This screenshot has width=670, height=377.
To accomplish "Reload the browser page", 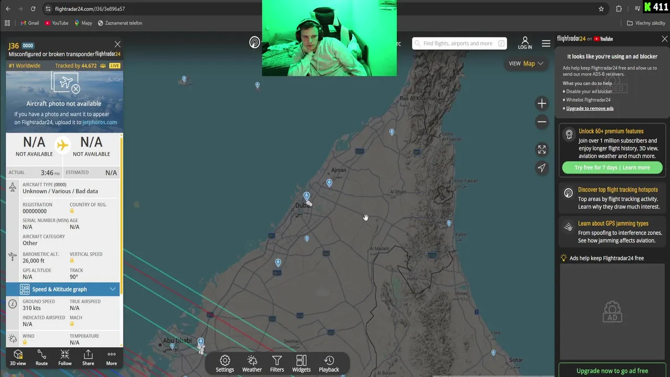I will point(33,9).
